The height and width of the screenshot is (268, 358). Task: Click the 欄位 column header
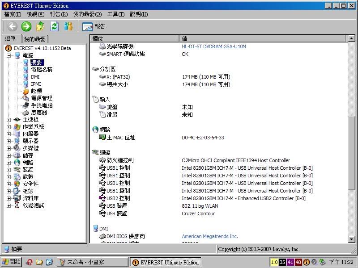point(135,39)
